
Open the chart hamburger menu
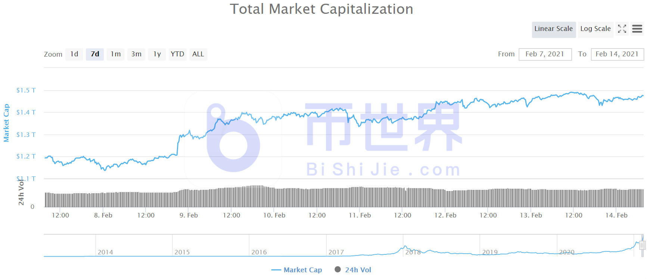tap(637, 29)
